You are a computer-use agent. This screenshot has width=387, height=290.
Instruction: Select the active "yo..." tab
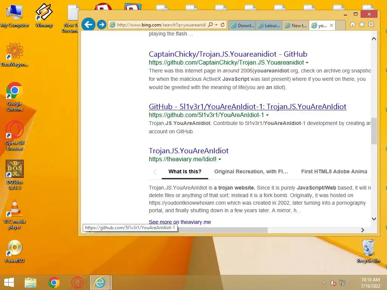click(x=319, y=25)
